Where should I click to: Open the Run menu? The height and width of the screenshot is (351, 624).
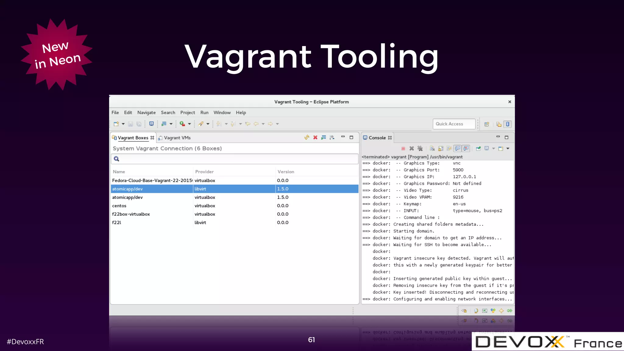tap(204, 112)
